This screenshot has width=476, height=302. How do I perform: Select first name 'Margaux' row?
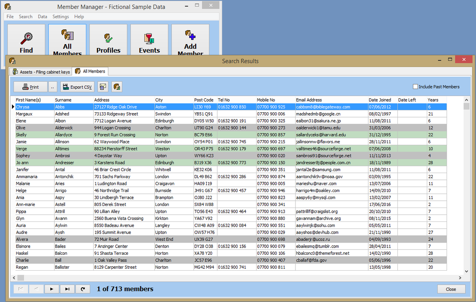tap(230, 114)
